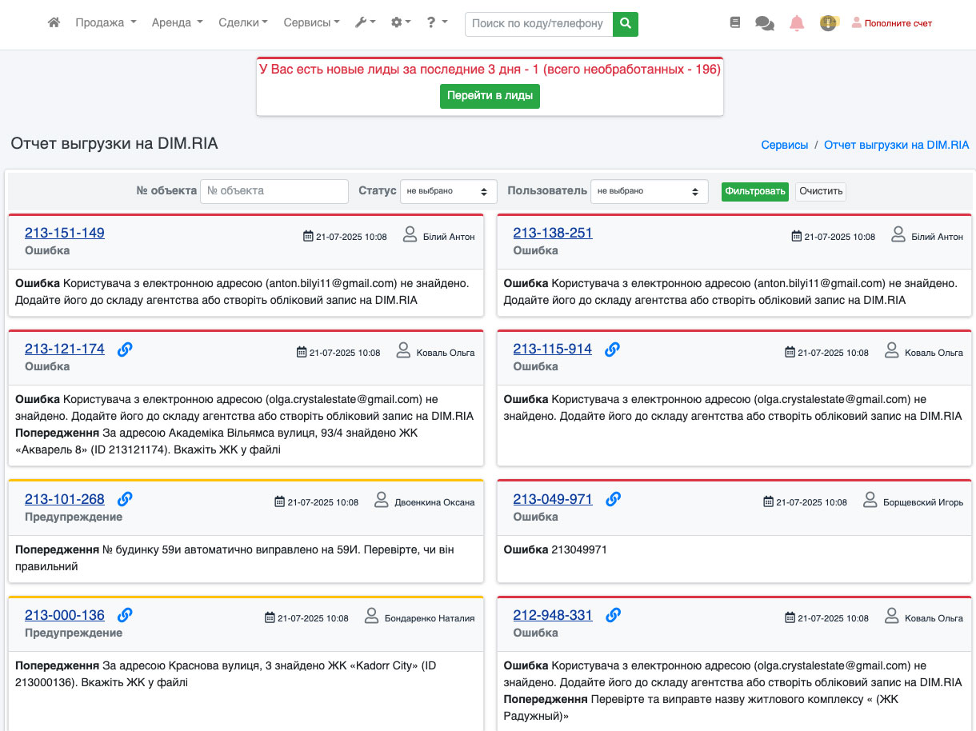Click the link icon beside 213-049-971
976x731 pixels.
[613, 499]
